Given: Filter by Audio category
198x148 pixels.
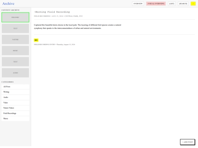Looking at the screenshot, I should click(x=15, y=97).
